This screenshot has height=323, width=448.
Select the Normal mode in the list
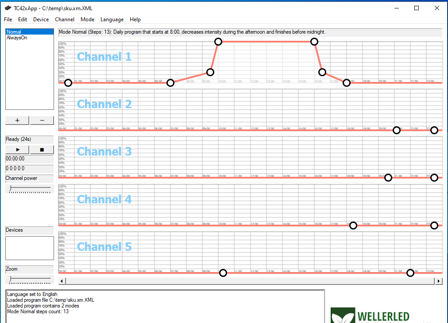(15, 31)
